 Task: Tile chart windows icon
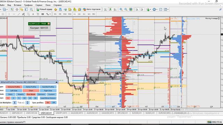[x=131, y=9]
